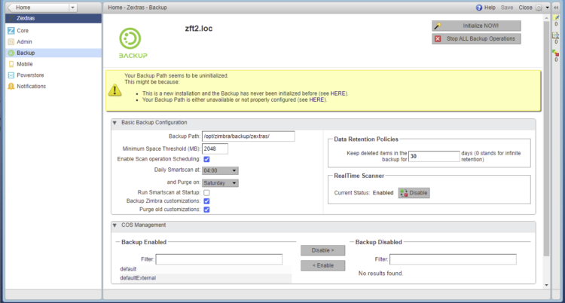Click Save in the toolbar

click(507, 8)
